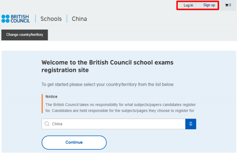Screen dimensions: 237x153
Task: Click the orange notice side bar
Action: 42,104
